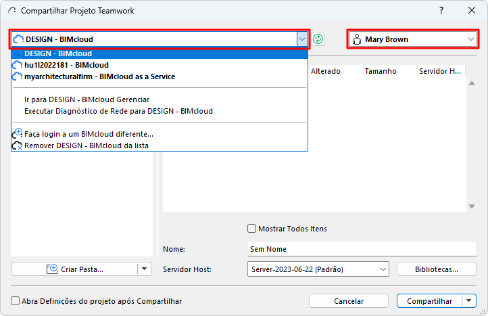
Task: Click the Teamwork icon in the title bar
Action: [10, 11]
